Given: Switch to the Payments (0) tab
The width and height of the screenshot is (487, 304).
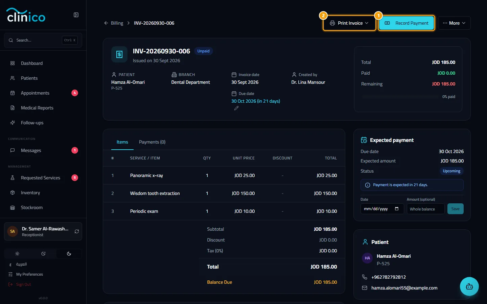Looking at the screenshot, I should coord(152,142).
